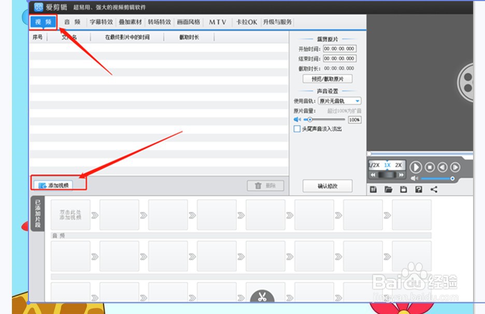Viewport: 485px width, 314px height.
Task: Click the rewind double-arrow icon
Action: (373, 175)
